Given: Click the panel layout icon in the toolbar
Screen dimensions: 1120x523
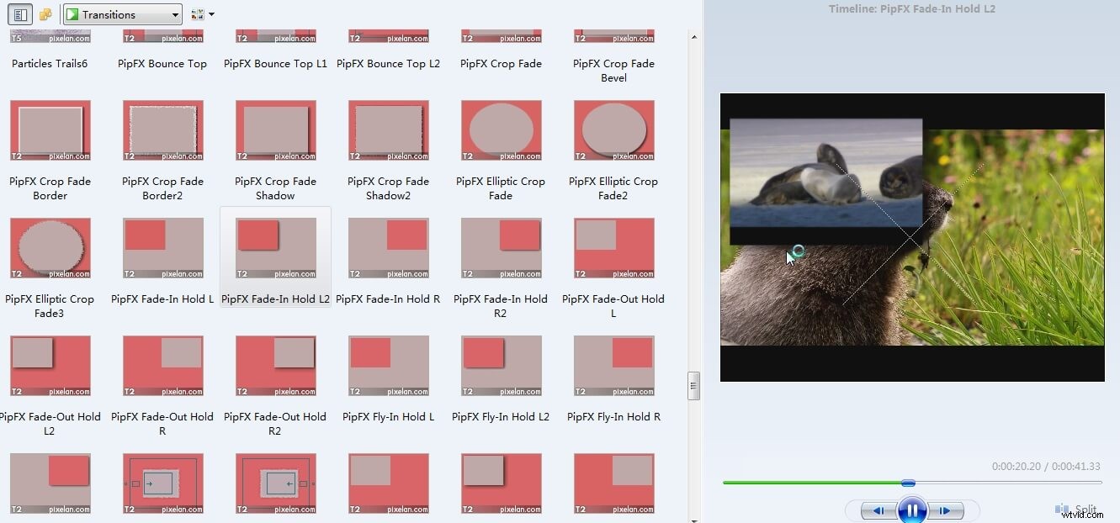Looking at the screenshot, I should [19, 14].
